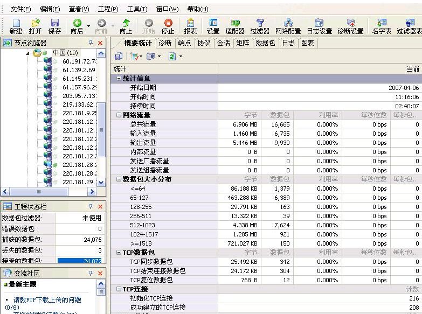The image size is (422, 314).
Task: Collapse the 数据包大小分布 section
Action: (119, 179)
